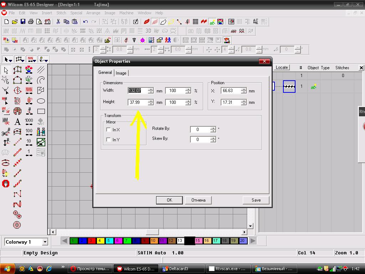Click the Undo arrow in the toolbar
The width and height of the screenshot is (365, 274).
tap(86, 22)
